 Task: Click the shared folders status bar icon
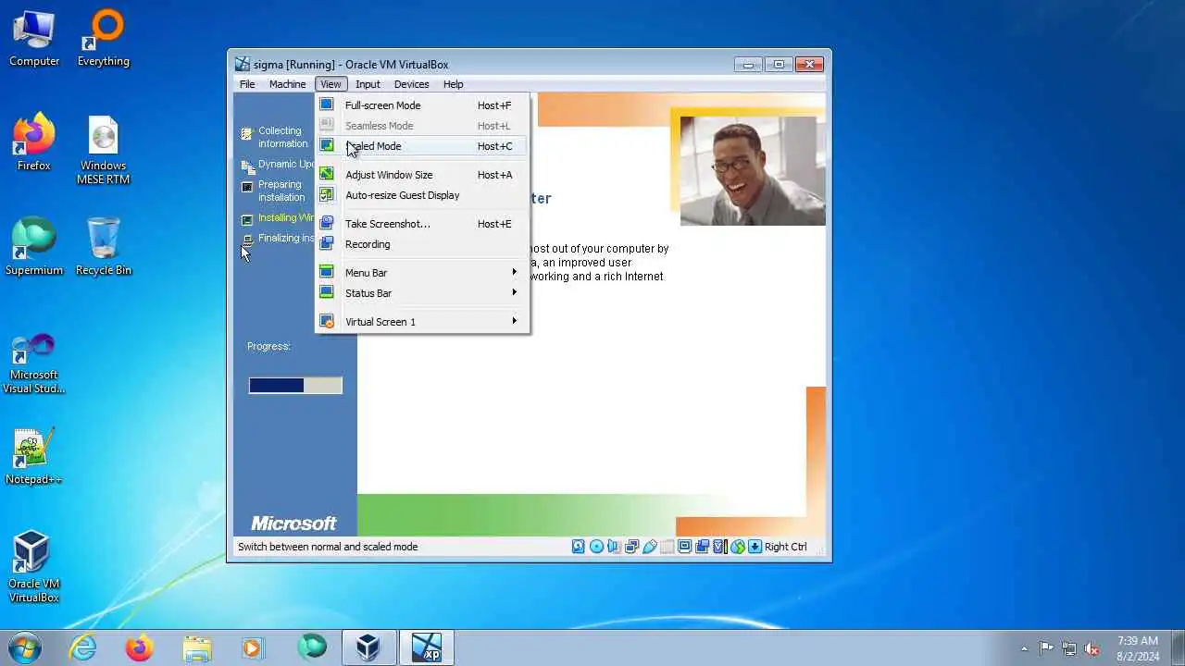tap(667, 547)
